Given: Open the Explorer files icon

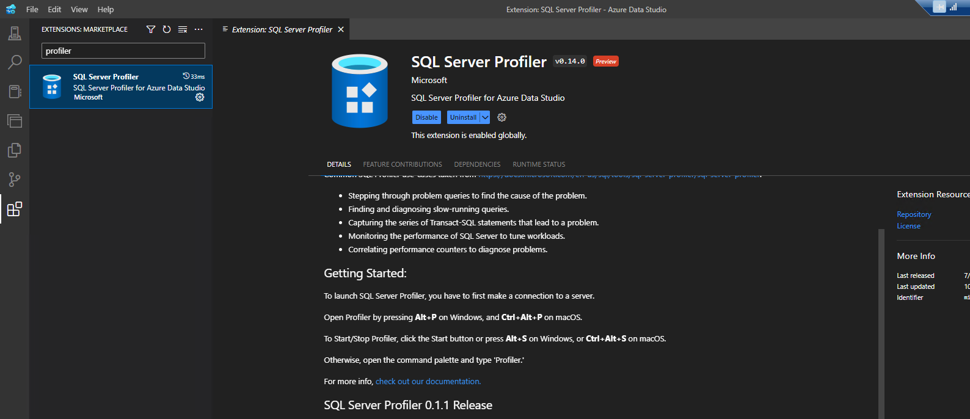Looking at the screenshot, I should coord(15,150).
